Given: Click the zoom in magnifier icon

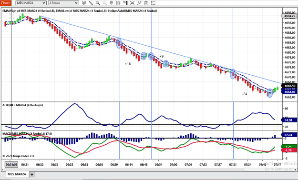Looking at the screenshot, I should (98, 3).
